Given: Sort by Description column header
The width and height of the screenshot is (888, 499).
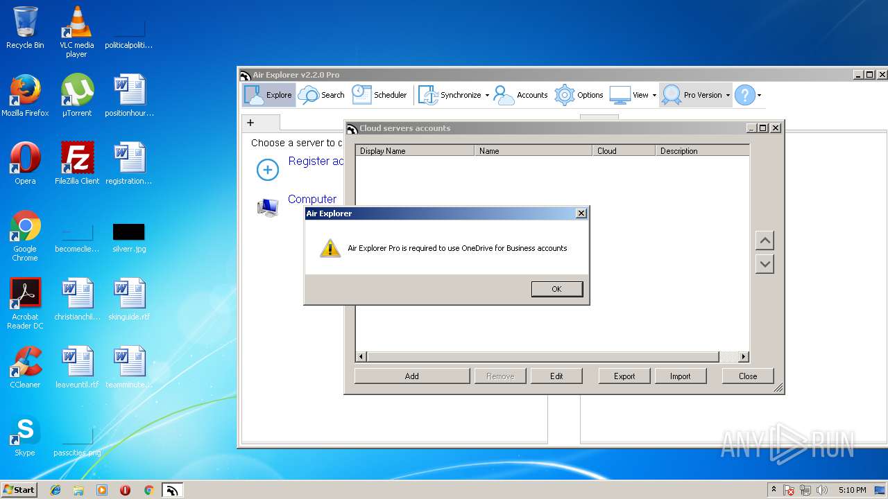Looking at the screenshot, I should [x=702, y=150].
